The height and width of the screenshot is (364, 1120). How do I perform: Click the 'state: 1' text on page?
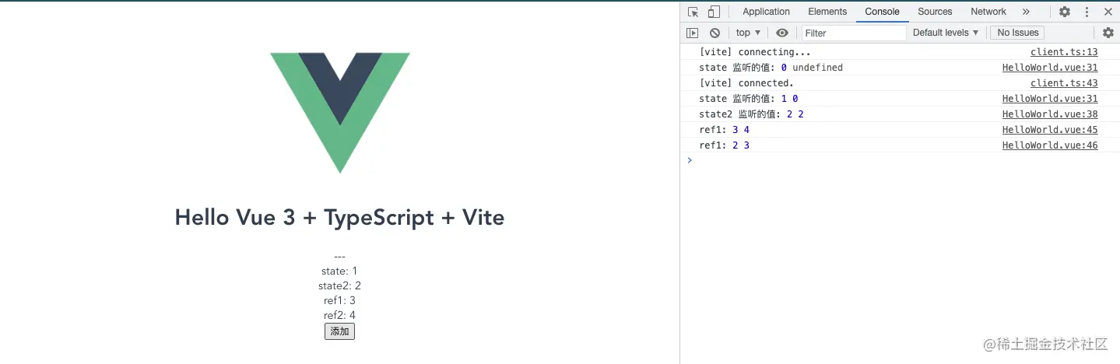pos(339,271)
